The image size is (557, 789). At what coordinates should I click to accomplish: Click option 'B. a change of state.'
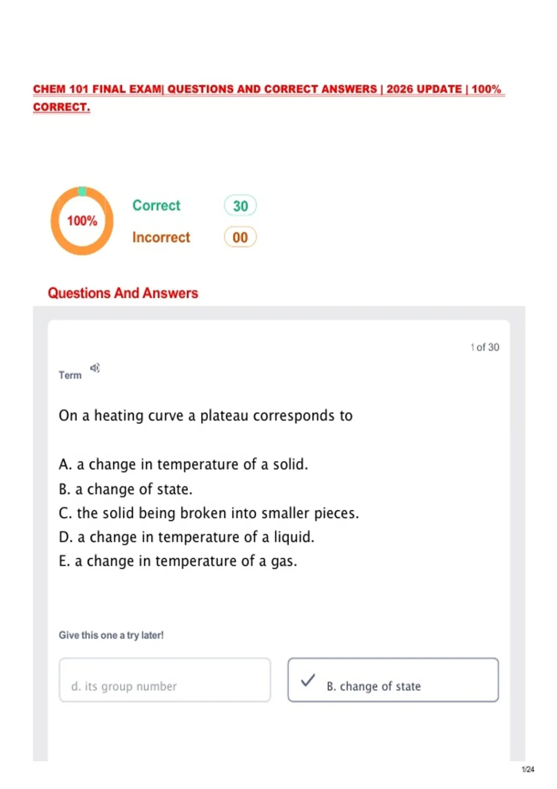tap(125, 489)
